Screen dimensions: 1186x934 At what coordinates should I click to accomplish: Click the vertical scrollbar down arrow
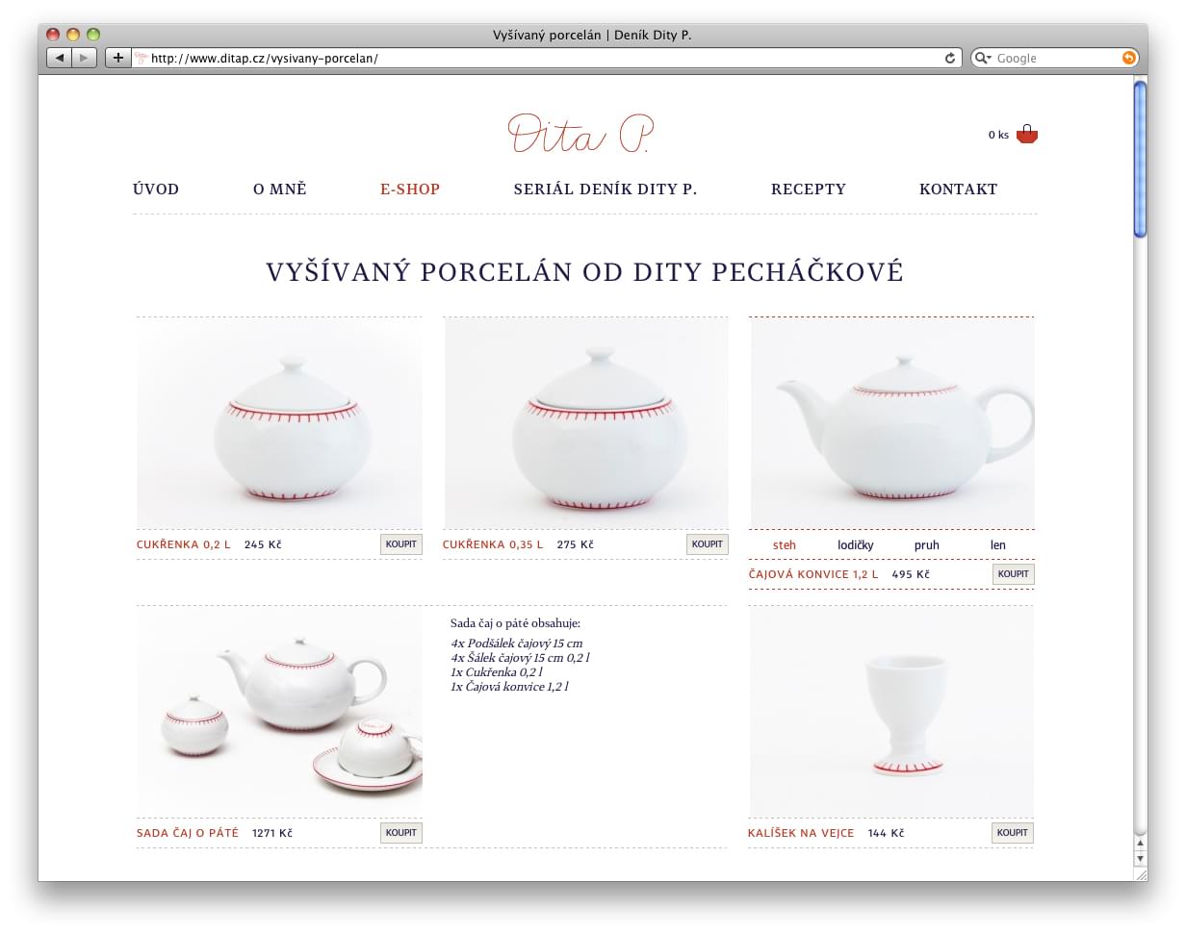tap(1141, 858)
